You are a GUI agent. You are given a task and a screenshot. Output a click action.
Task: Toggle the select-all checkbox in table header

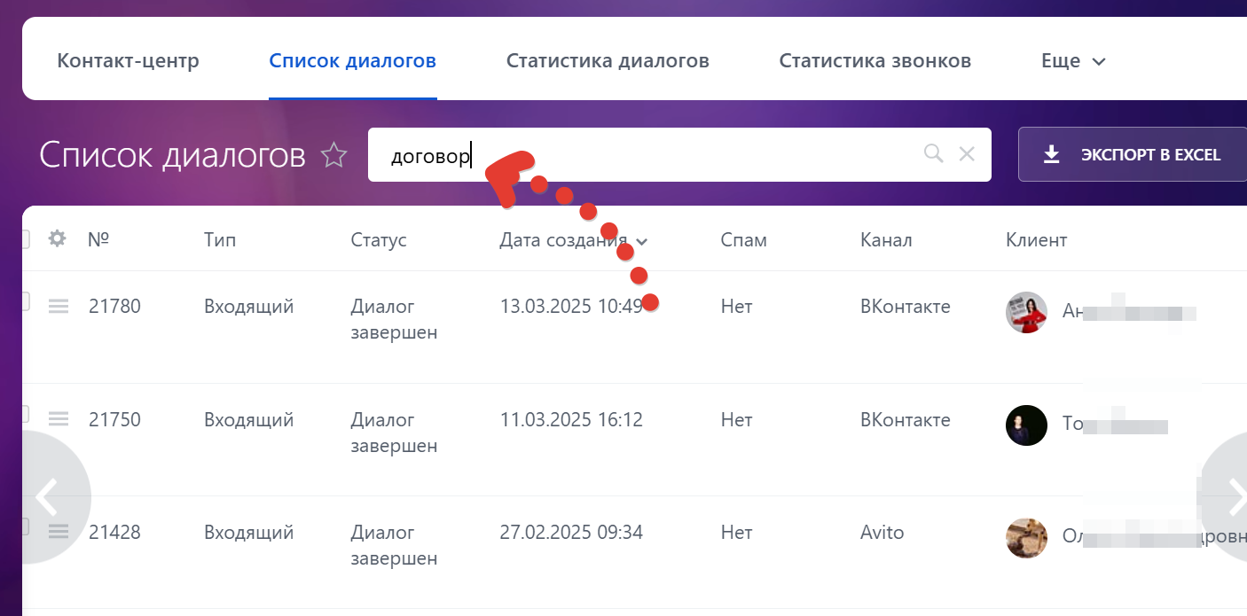[24, 239]
